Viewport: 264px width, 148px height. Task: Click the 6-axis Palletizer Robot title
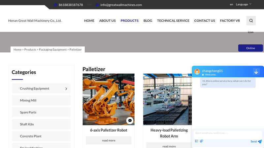click(109, 130)
